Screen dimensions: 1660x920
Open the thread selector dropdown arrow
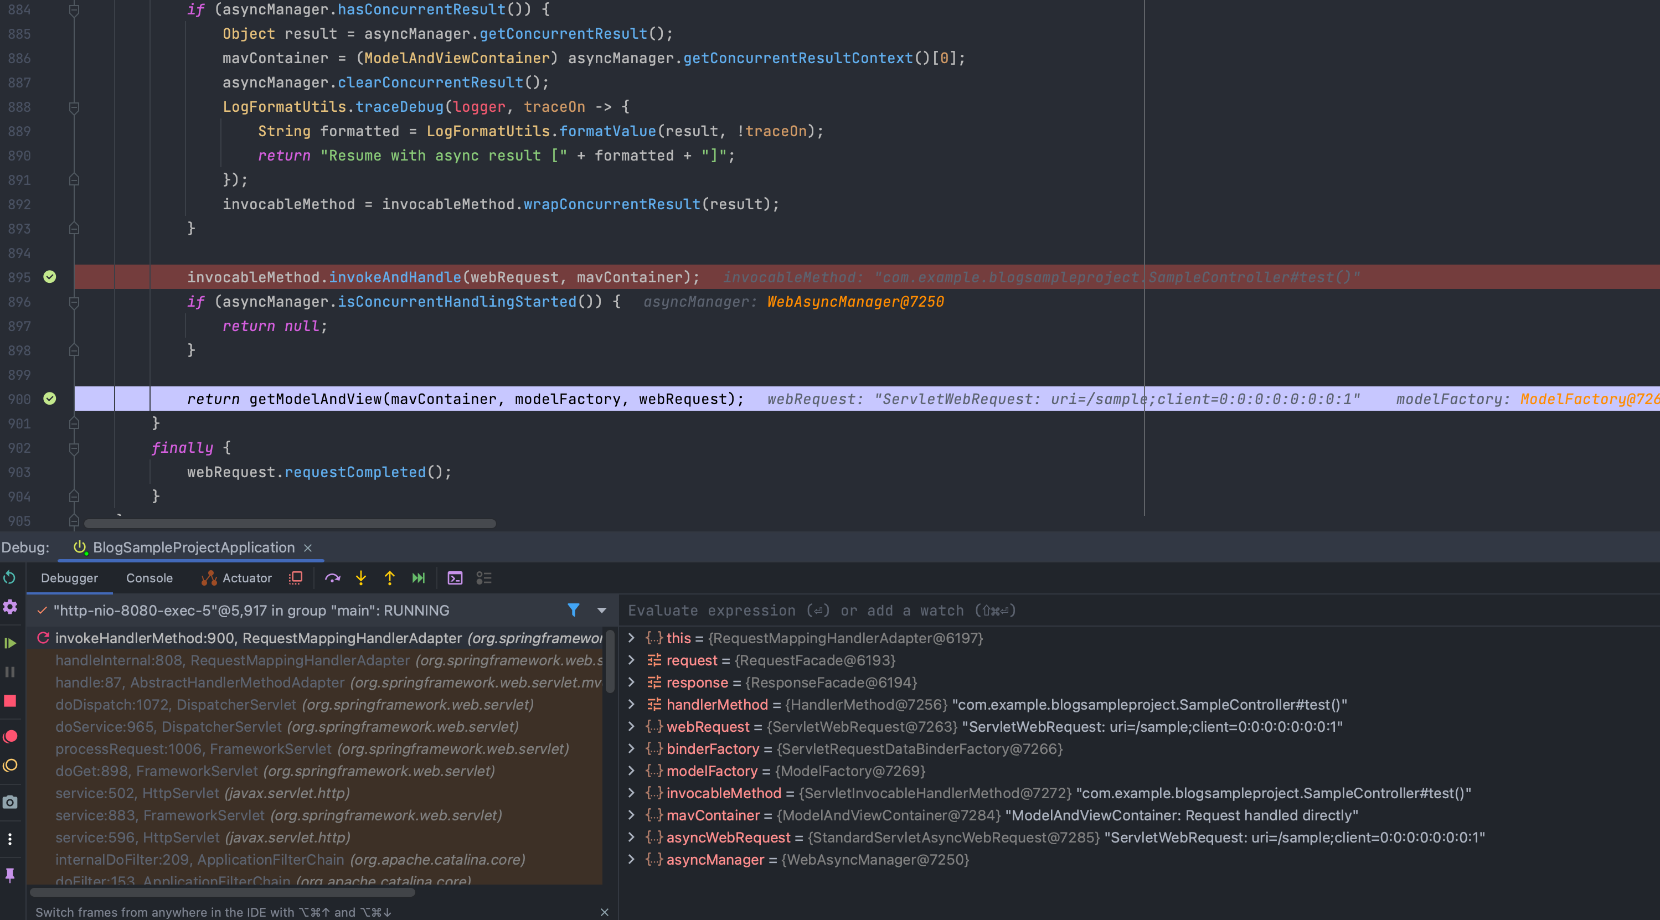[601, 610]
